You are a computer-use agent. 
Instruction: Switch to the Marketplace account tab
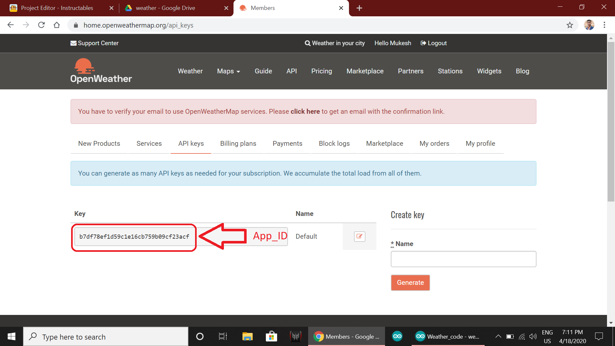(384, 144)
